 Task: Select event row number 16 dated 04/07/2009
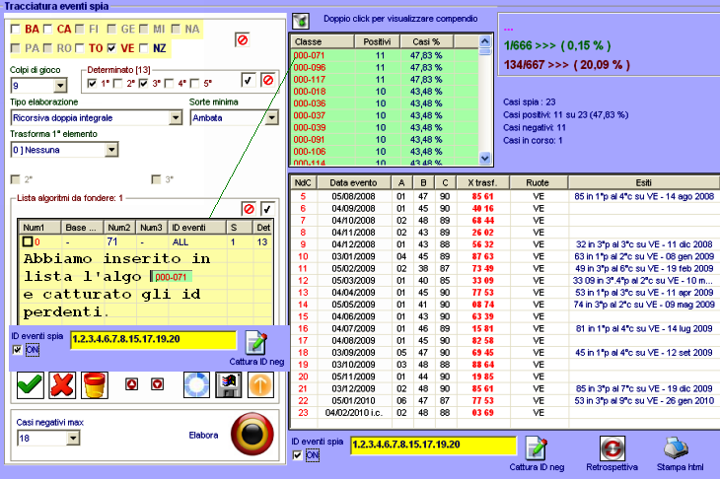click(x=505, y=328)
